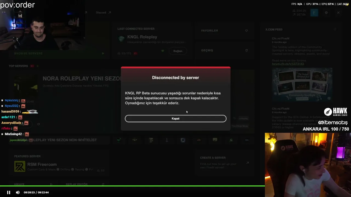The height and width of the screenshot is (197, 351).
Task: Click the TOP SERVERS heading
Action: tap(18, 66)
